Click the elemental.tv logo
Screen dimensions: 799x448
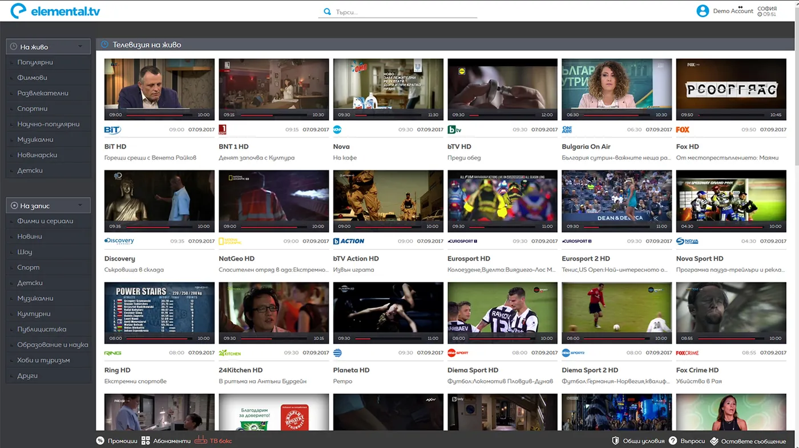coord(55,11)
